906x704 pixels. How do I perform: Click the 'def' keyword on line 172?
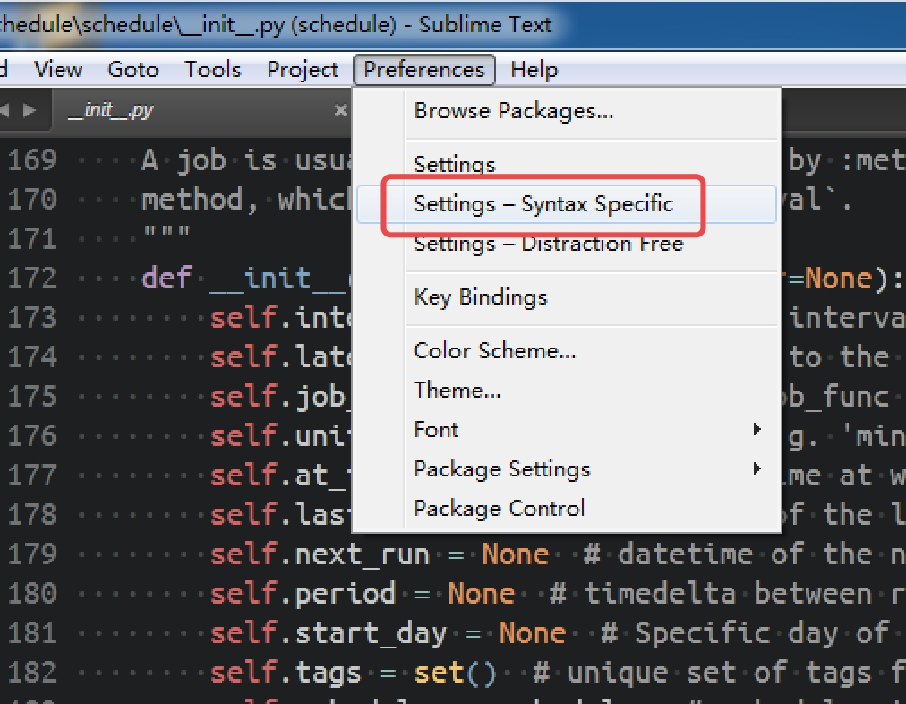167,278
